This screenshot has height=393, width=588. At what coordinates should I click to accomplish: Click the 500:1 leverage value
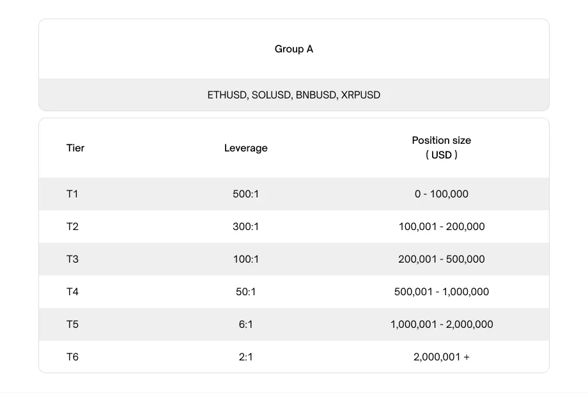coord(245,194)
